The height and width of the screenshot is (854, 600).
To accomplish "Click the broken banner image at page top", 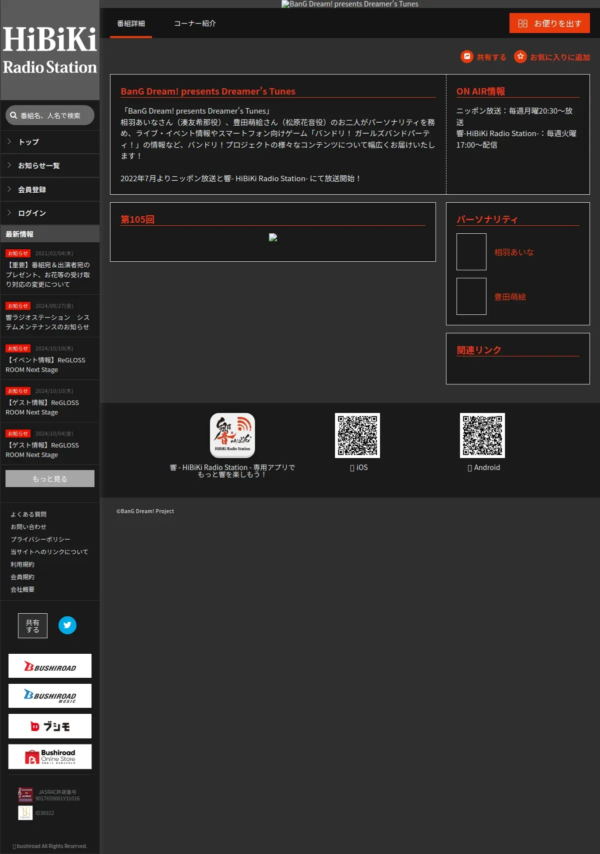I will [x=350, y=4].
